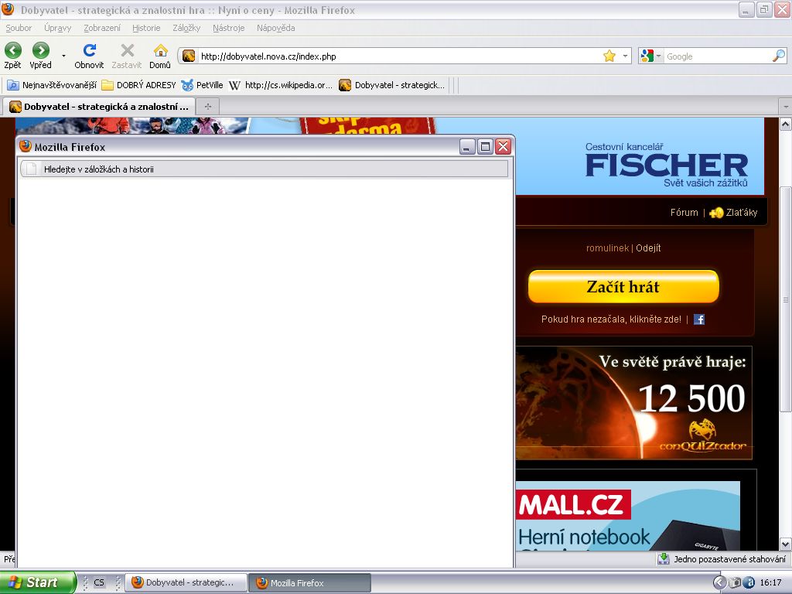Viewport: 792px width, 594px height.
Task: Switch to the Dobyvatel taskbar button
Action: [x=186, y=582]
